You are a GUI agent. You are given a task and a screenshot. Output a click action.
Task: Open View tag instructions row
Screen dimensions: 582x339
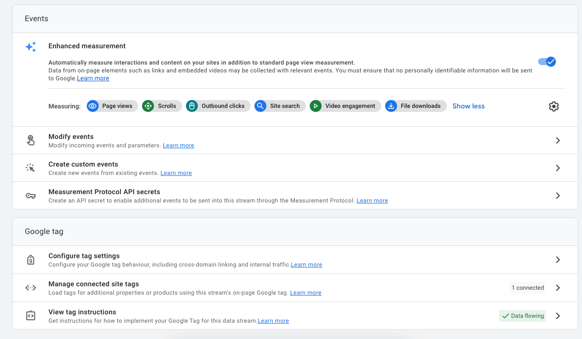295,316
